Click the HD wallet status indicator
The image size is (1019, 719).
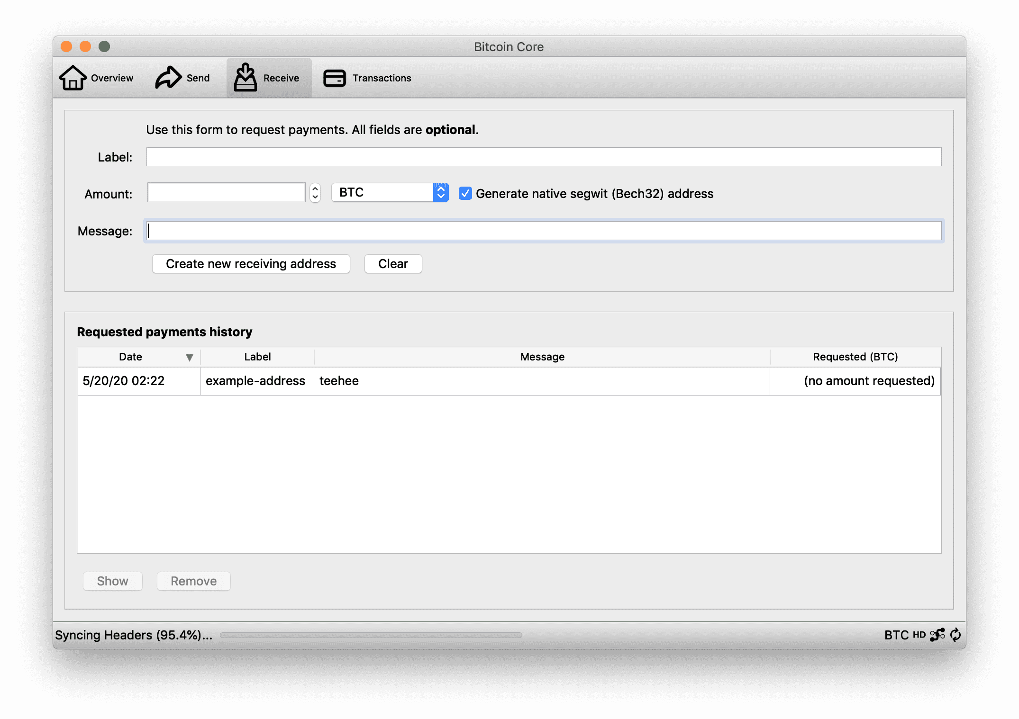(919, 635)
